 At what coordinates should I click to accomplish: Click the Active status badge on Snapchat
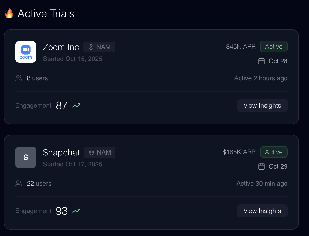tap(274, 152)
